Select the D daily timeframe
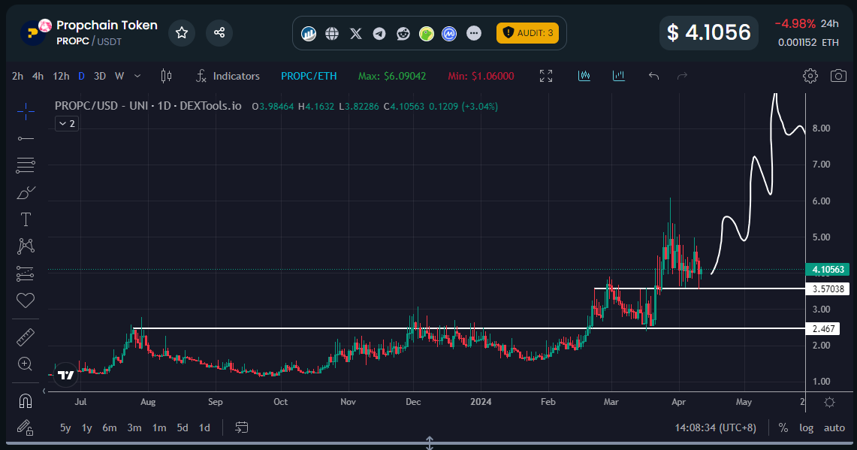Screen dimensions: 857x450 click(x=81, y=76)
